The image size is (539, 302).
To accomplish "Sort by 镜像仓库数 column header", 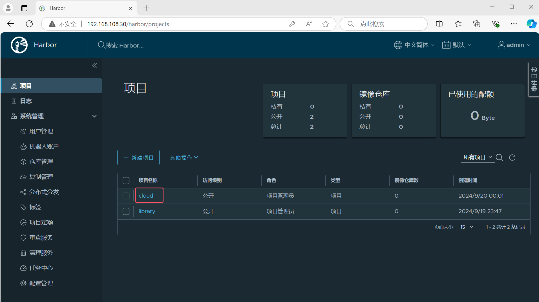I will tap(407, 181).
